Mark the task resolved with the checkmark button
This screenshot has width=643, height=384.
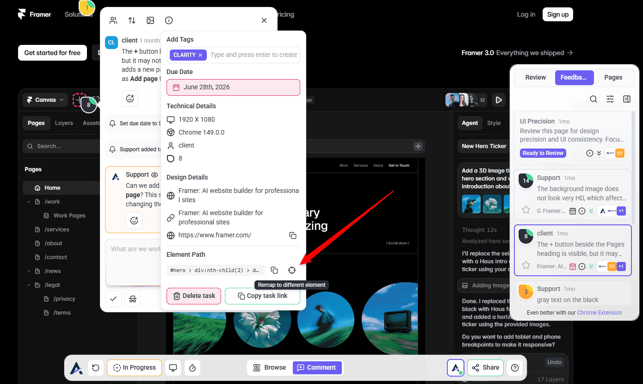click(113, 299)
